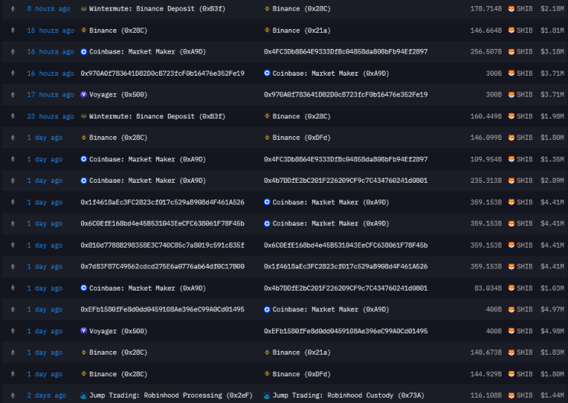Click the Coinbase logo in the 83.034B row
The image size is (568, 403).
[83, 288]
